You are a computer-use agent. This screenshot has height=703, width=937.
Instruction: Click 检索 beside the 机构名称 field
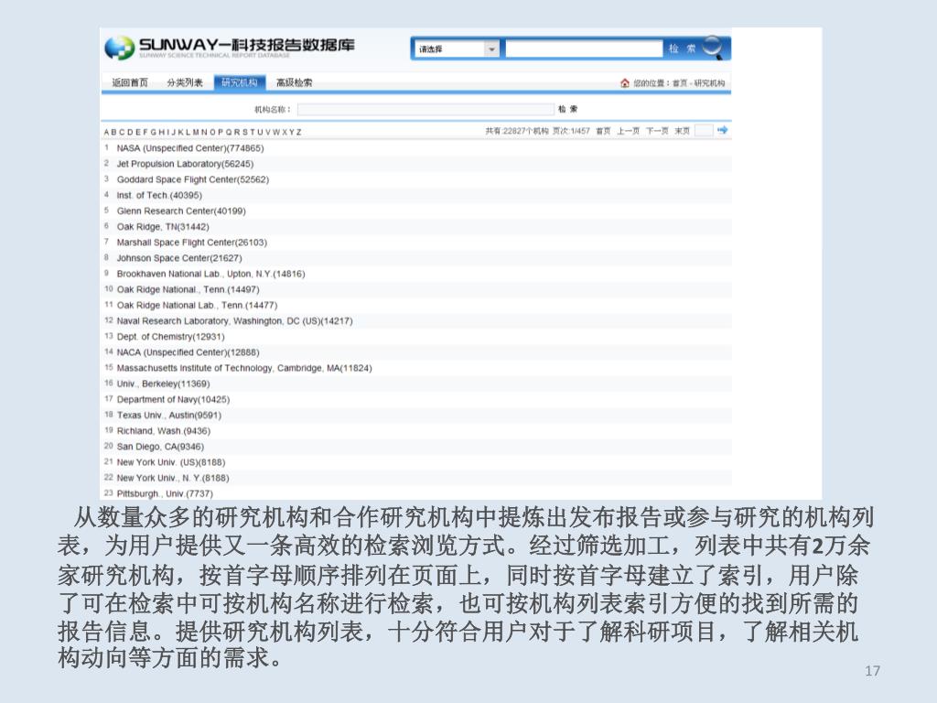pyautogui.click(x=567, y=109)
